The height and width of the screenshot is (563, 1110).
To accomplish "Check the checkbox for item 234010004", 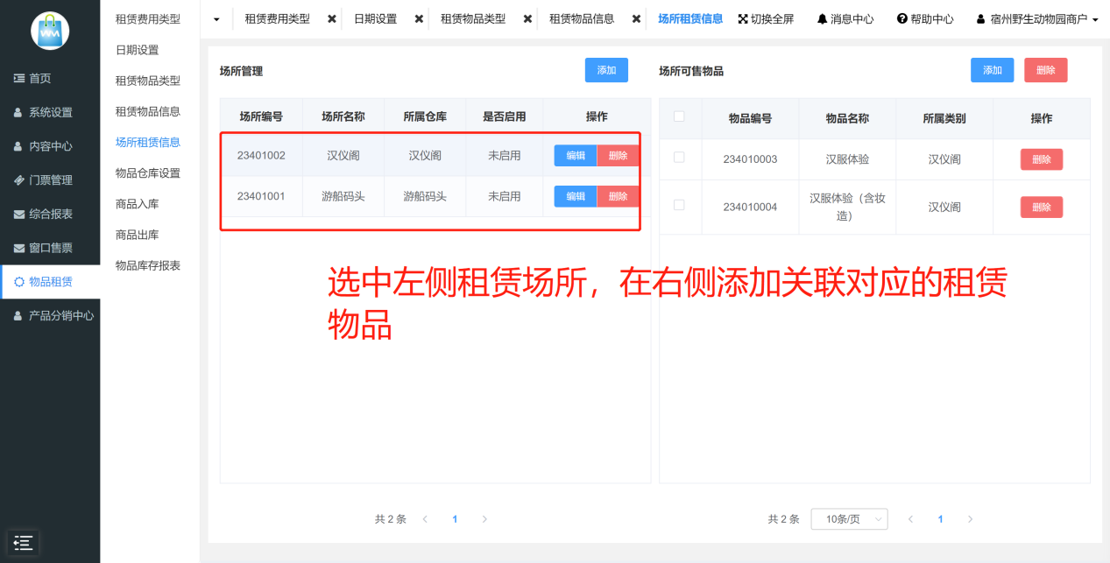I will [679, 205].
